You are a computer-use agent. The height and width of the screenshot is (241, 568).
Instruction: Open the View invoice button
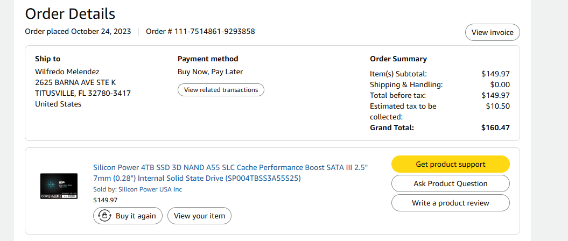pyautogui.click(x=492, y=32)
